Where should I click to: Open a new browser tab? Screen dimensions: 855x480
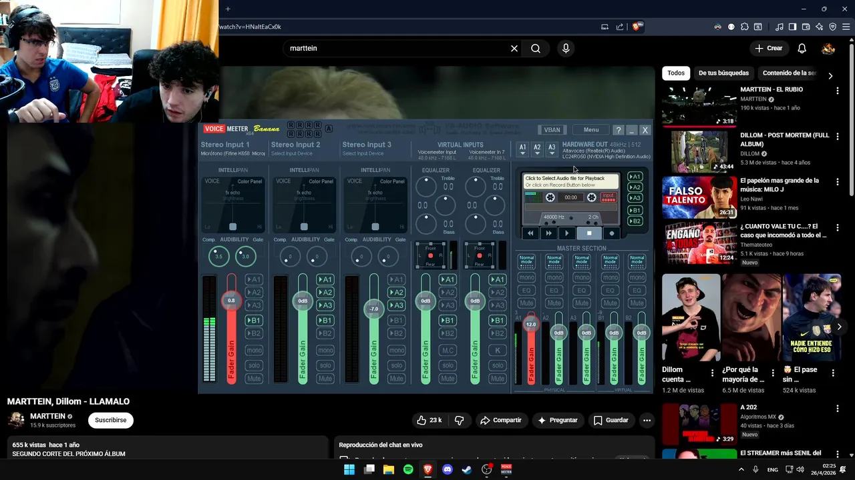(228, 9)
